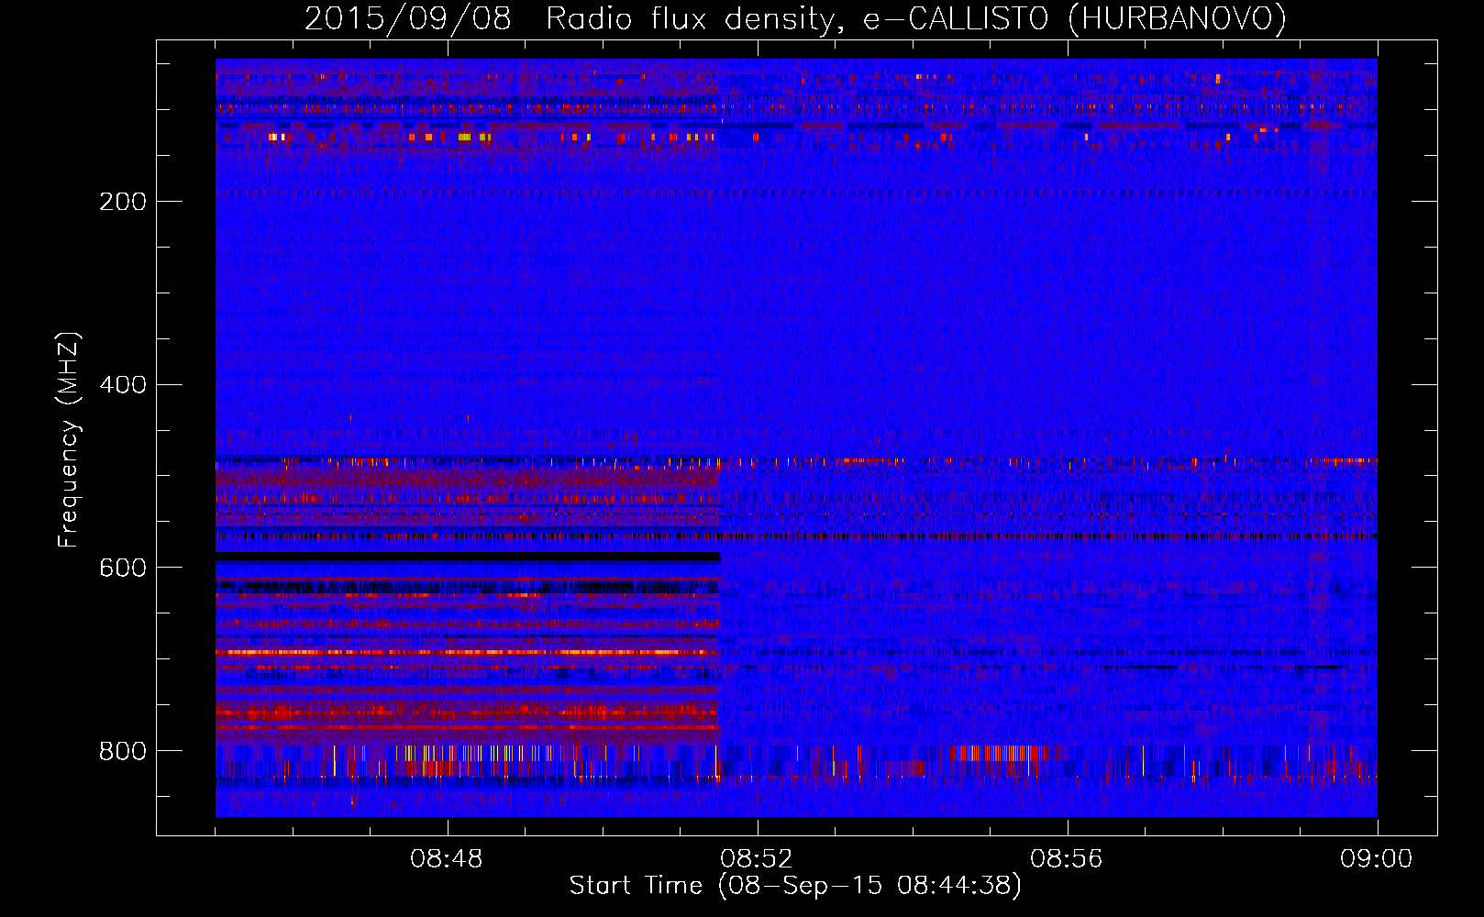Click the 200 frequency tick label
The height and width of the screenshot is (917, 1484).
(123, 202)
